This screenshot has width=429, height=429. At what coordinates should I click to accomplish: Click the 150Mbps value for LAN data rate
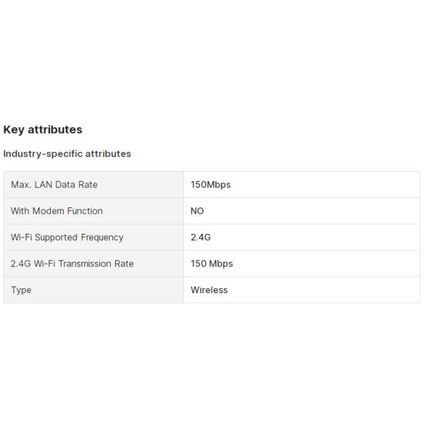pos(211,184)
